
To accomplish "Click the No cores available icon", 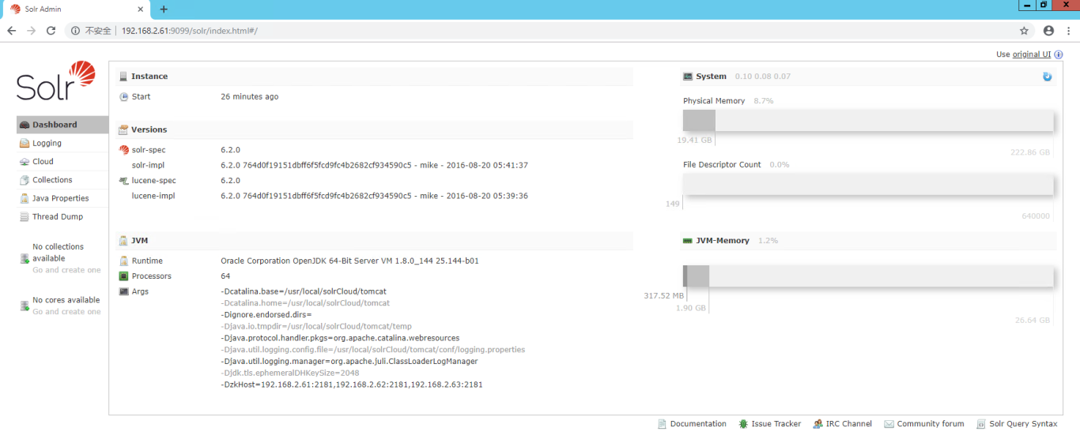I will 25,306.
